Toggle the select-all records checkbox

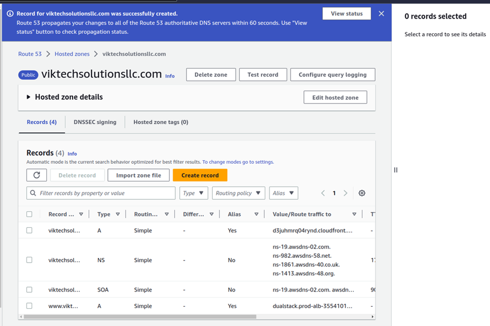29,214
